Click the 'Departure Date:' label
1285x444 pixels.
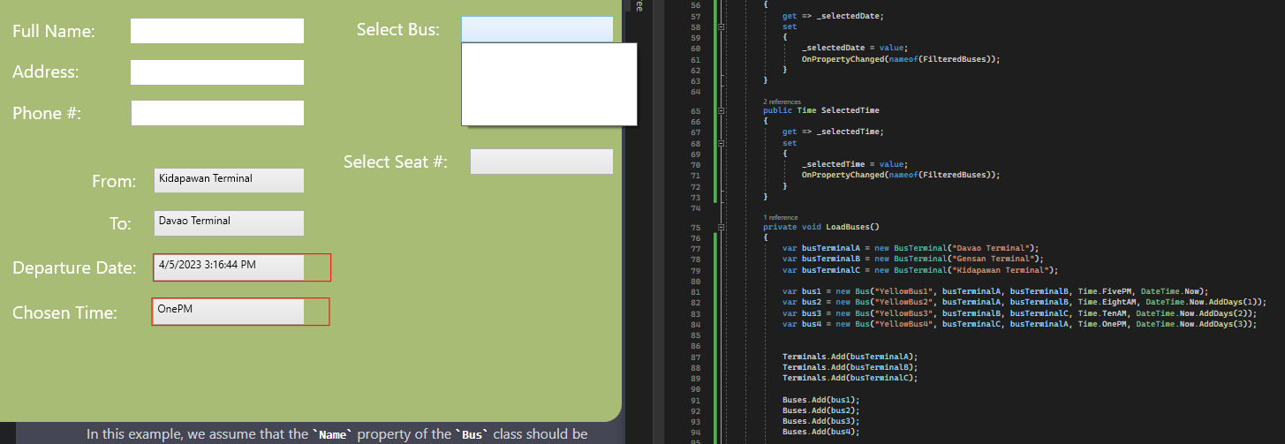pyautogui.click(x=74, y=268)
